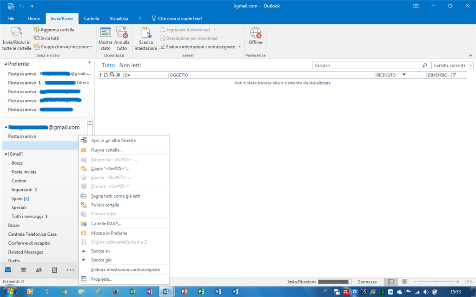Click the zoom in plus button
Image resolution: width=476 pixels, height=297 pixels.
[x=458, y=282]
